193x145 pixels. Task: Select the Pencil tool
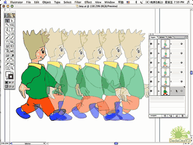(x=12, y=37)
